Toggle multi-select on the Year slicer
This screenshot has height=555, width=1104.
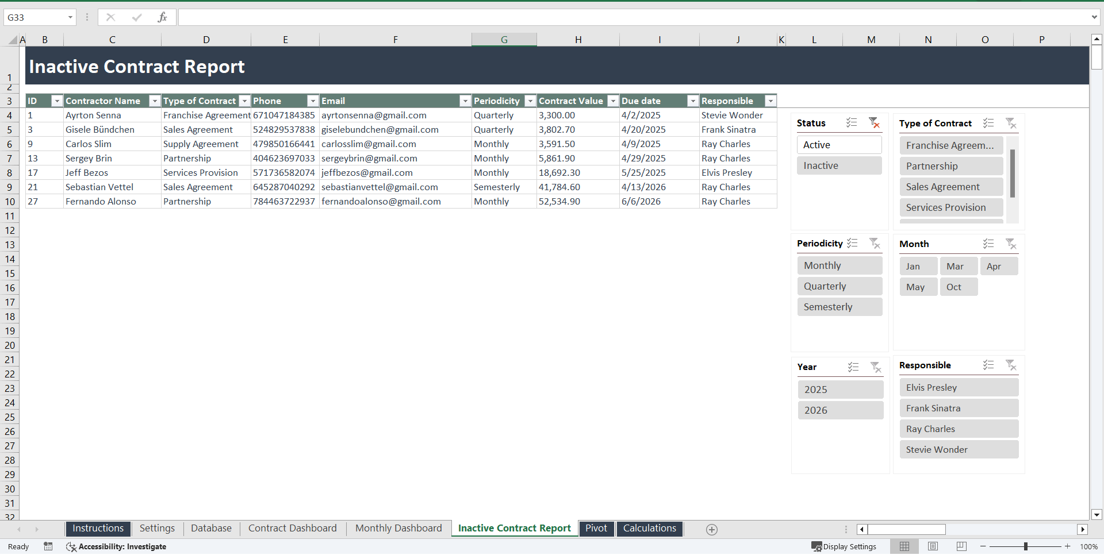point(853,367)
